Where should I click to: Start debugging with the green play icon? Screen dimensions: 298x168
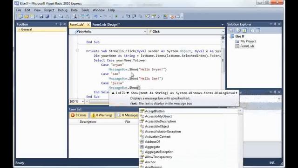[x=116, y=17]
